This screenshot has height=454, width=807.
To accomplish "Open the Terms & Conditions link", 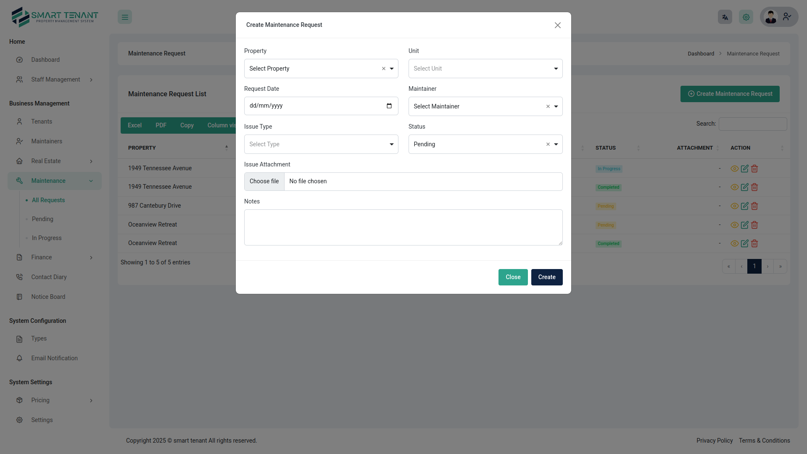I will click(x=764, y=441).
